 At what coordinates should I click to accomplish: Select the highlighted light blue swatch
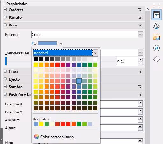[79, 81]
